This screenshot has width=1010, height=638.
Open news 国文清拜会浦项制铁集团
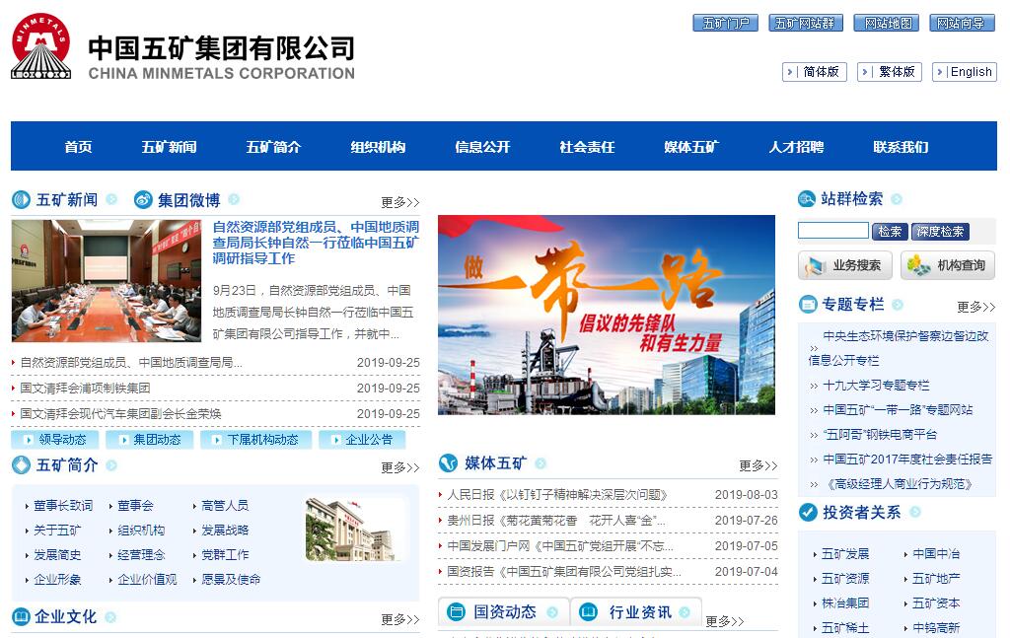[x=85, y=389]
